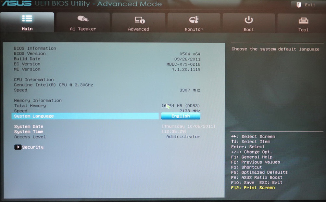Click the MBEC-X79-0218 value
The height and width of the screenshot is (202, 326).
[x=183, y=64]
